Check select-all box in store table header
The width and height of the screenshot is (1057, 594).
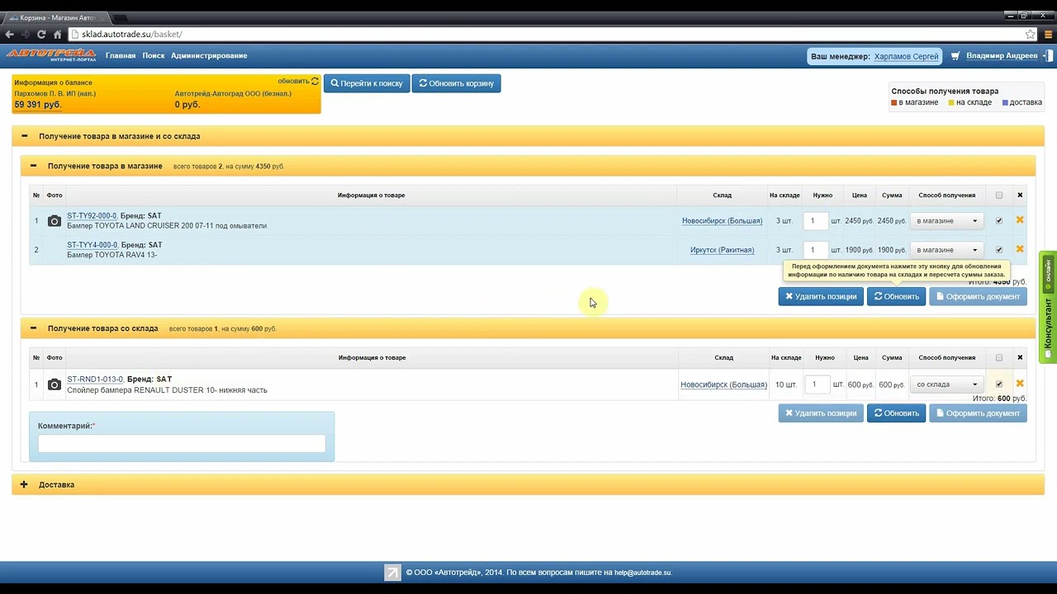999,196
